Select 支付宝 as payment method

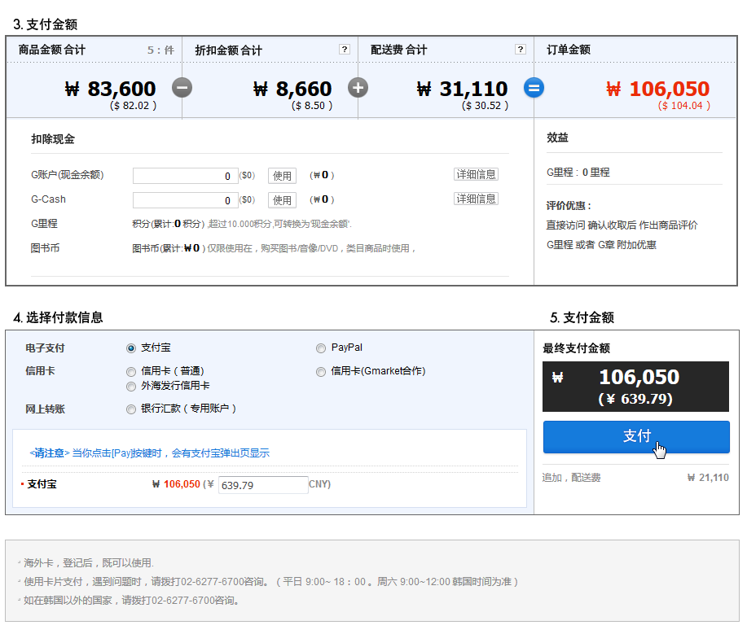(131, 348)
